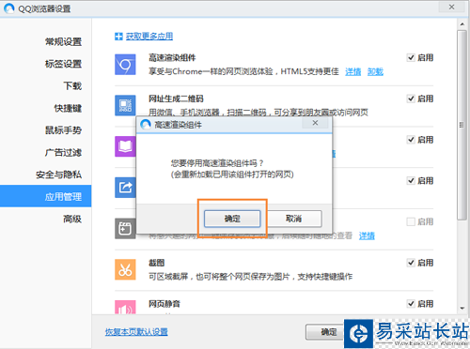Click 卸载 link for 高速渲染组件
The width and height of the screenshot is (470, 349).
[x=375, y=71]
